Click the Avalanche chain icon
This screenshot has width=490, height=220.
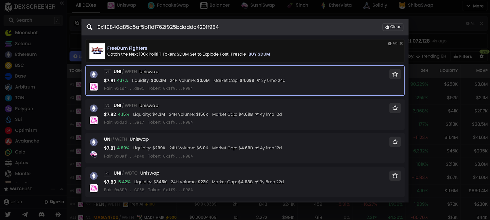click(9, 141)
